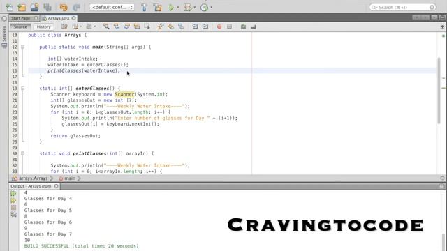Open the Run Project dropdown arrow
Image resolution: width=447 pixels, height=251 pixels.
point(178,8)
